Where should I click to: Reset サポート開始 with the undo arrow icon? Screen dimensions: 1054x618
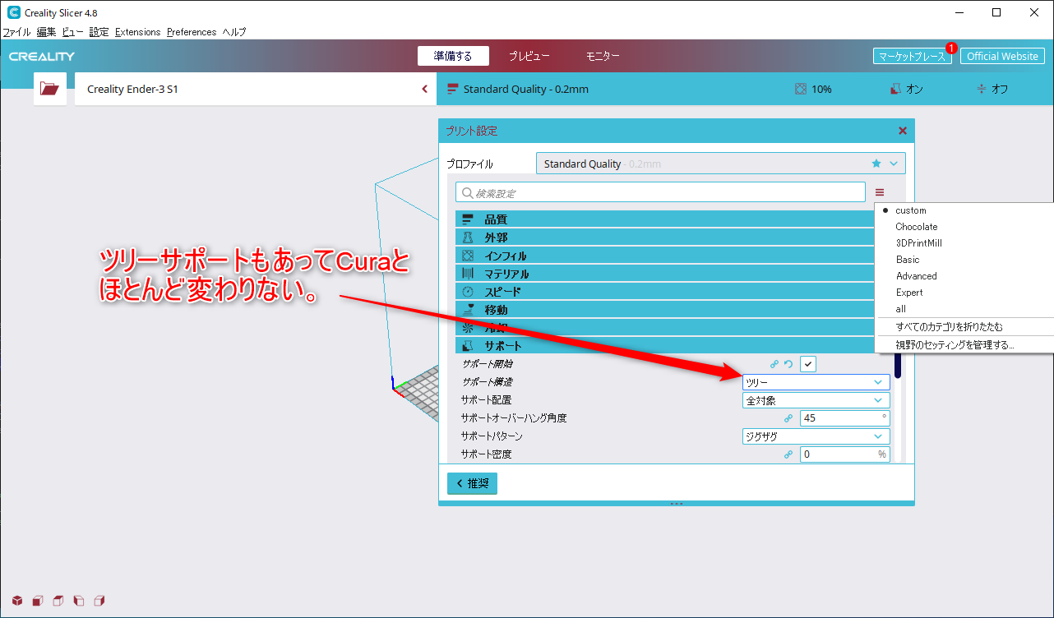click(788, 364)
